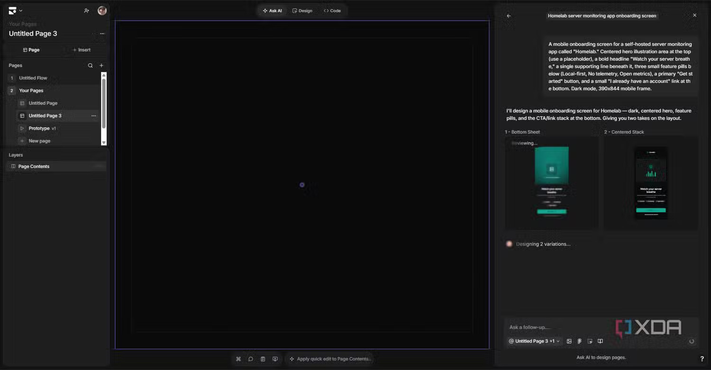Click the 1 - Bottom Sheet label
This screenshot has height=370, width=711.
(x=522, y=132)
